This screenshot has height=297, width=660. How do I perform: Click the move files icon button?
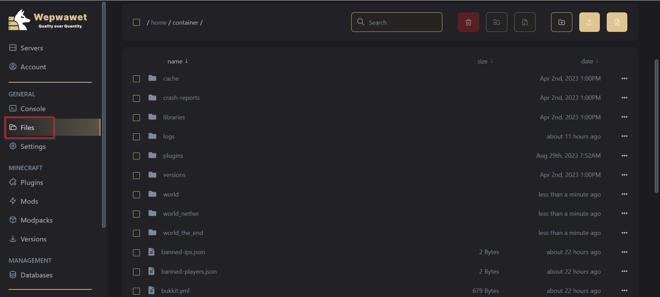[x=496, y=22]
